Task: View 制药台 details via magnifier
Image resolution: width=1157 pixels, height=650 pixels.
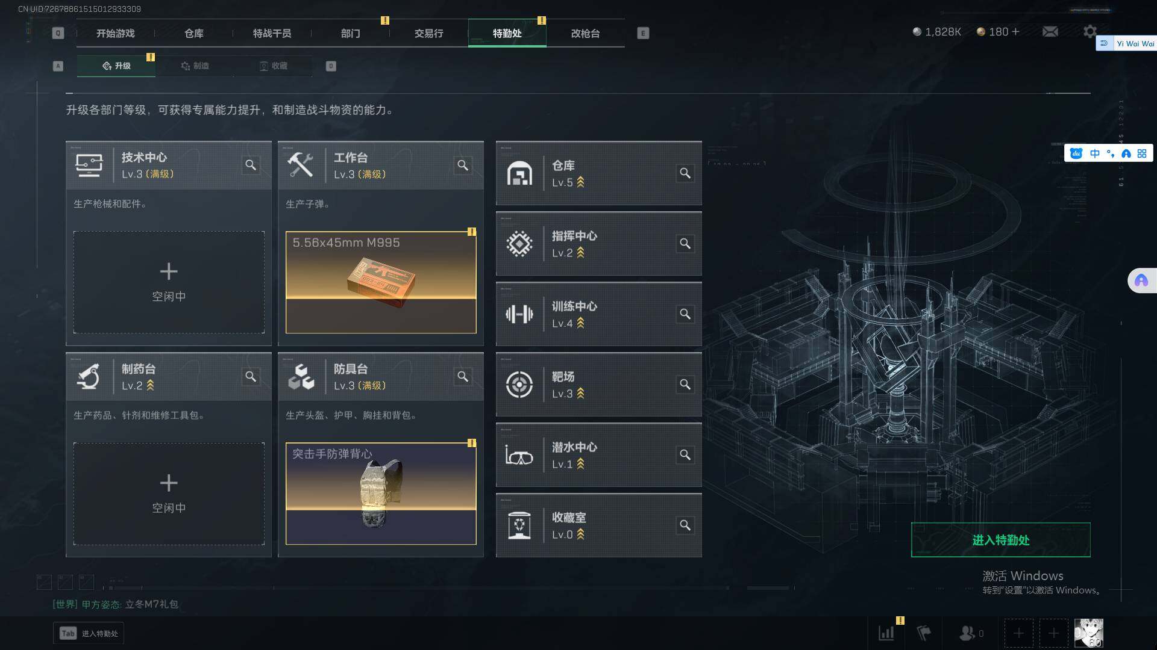Action: (251, 376)
